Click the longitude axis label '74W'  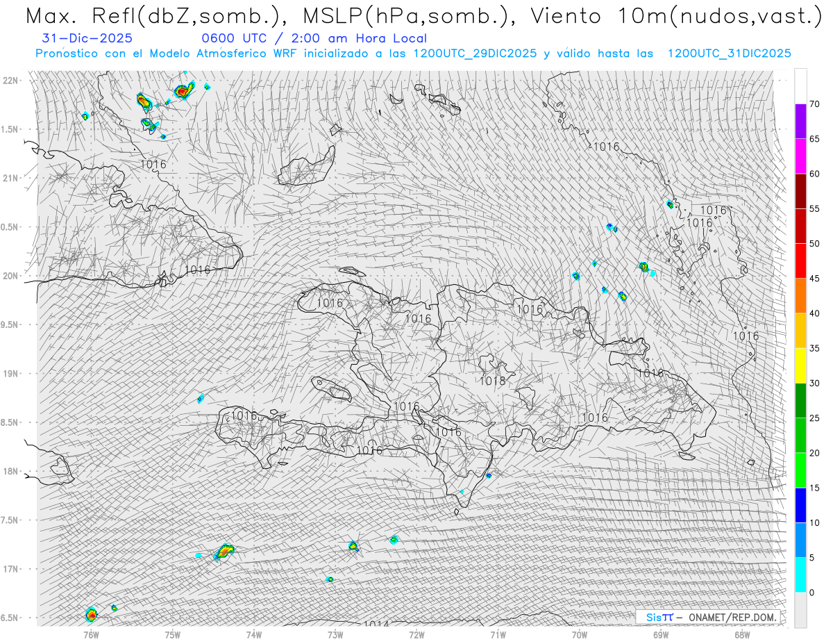coord(254,635)
